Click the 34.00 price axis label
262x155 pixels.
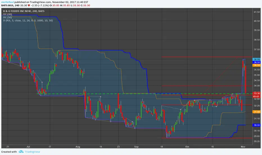coord(257,86)
